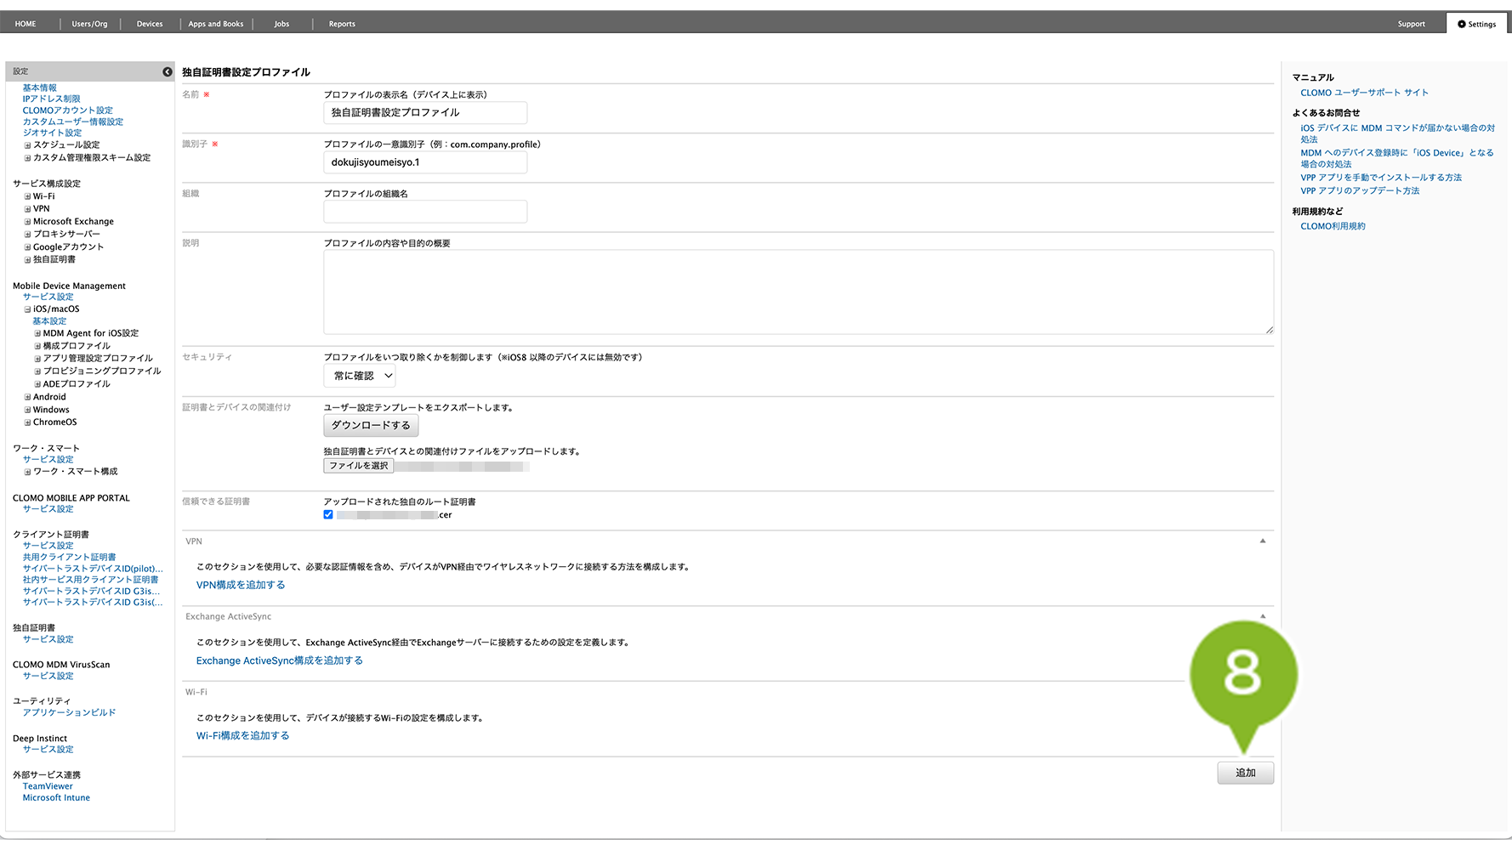
Task: Click the ファイルを選択 file chooser
Action: 359,466
